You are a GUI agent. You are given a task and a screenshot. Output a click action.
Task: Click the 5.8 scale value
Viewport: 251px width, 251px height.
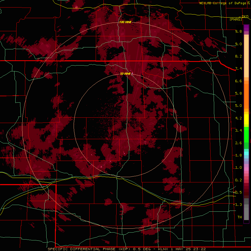click(238, 93)
